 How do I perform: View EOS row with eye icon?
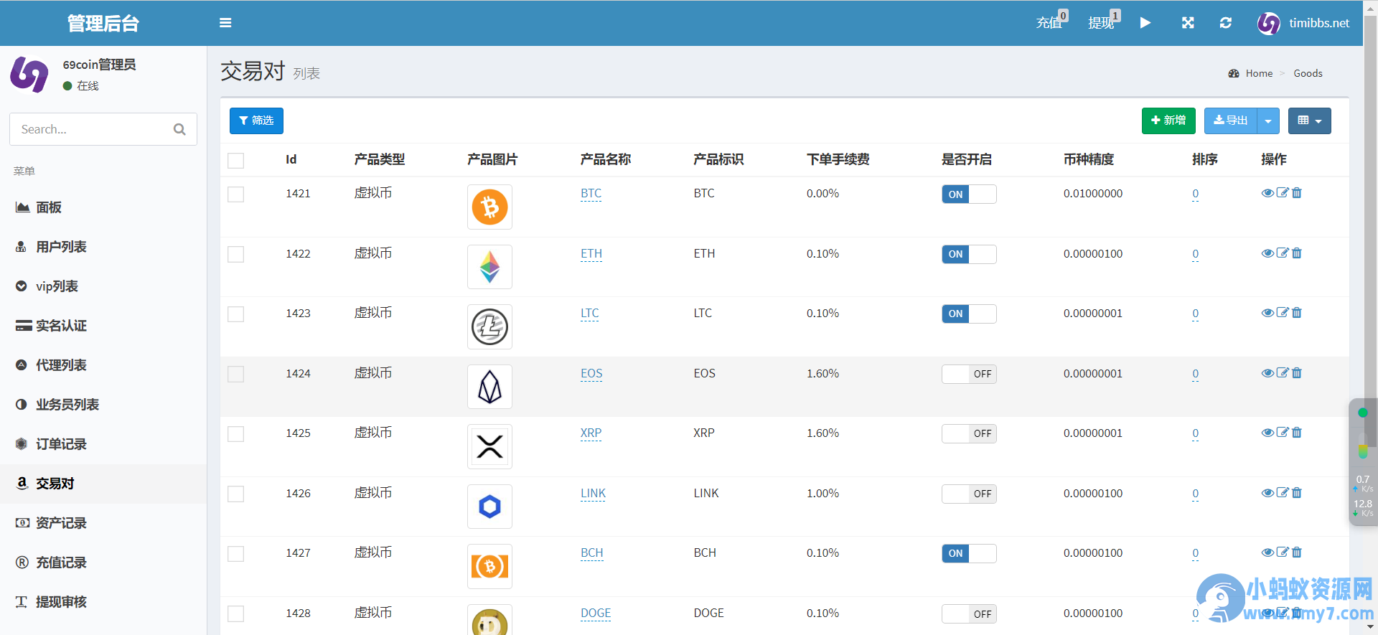tap(1267, 373)
